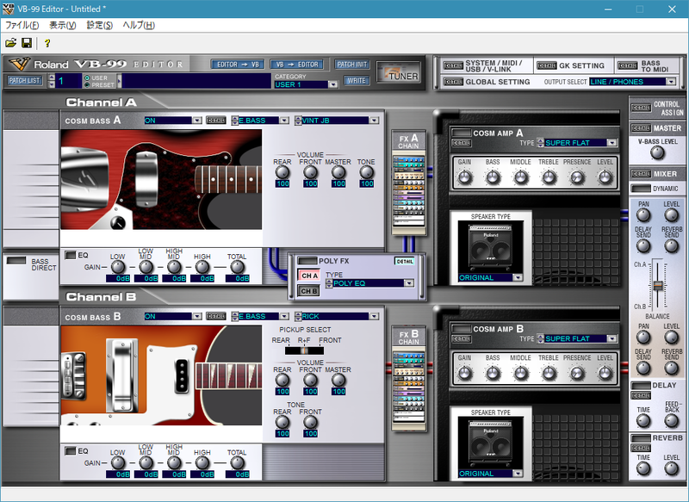The width and height of the screenshot is (689, 502).
Task: Click the Channel B speaker cabinet image
Action: pos(490,443)
